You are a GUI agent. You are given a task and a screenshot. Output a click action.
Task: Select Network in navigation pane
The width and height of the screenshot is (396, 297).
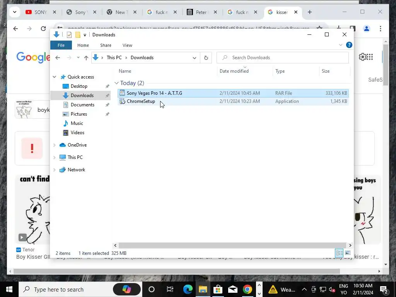point(76,170)
